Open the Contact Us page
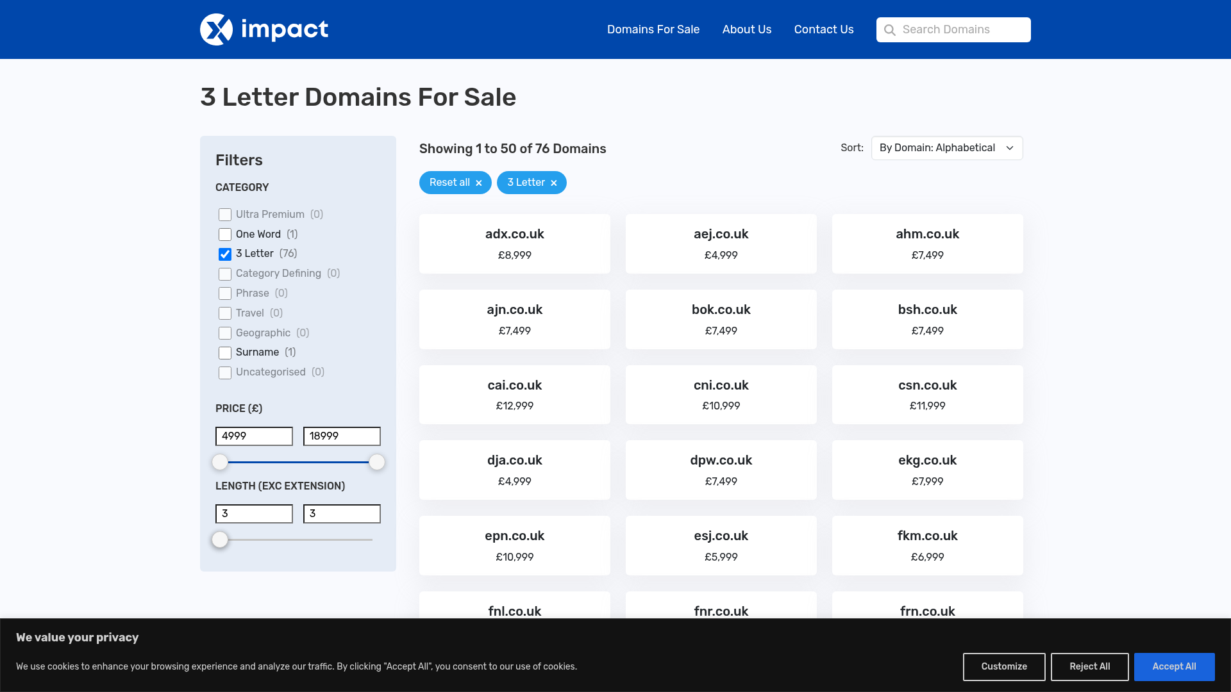Viewport: 1231px width, 692px height. tap(824, 29)
